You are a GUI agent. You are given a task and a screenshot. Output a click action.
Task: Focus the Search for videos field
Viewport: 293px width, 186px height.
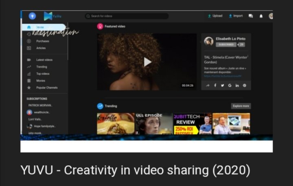[x=127, y=16]
